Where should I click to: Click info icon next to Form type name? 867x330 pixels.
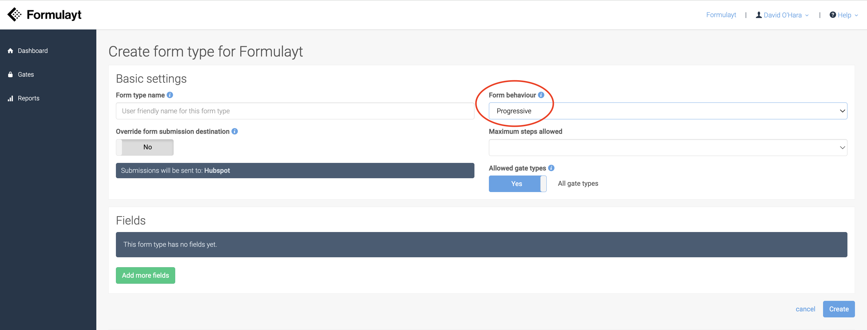[x=170, y=95]
